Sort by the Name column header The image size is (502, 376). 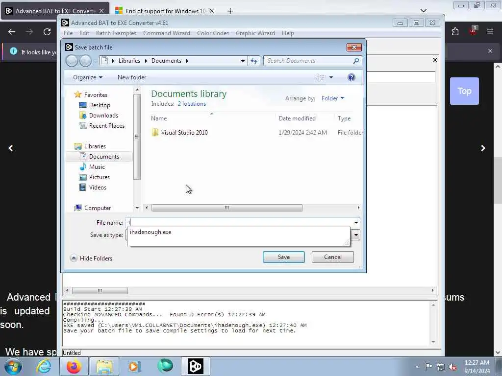[159, 118]
